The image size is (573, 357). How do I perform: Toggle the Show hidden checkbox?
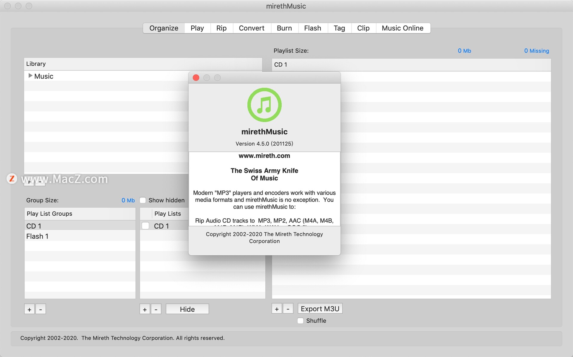coord(143,200)
